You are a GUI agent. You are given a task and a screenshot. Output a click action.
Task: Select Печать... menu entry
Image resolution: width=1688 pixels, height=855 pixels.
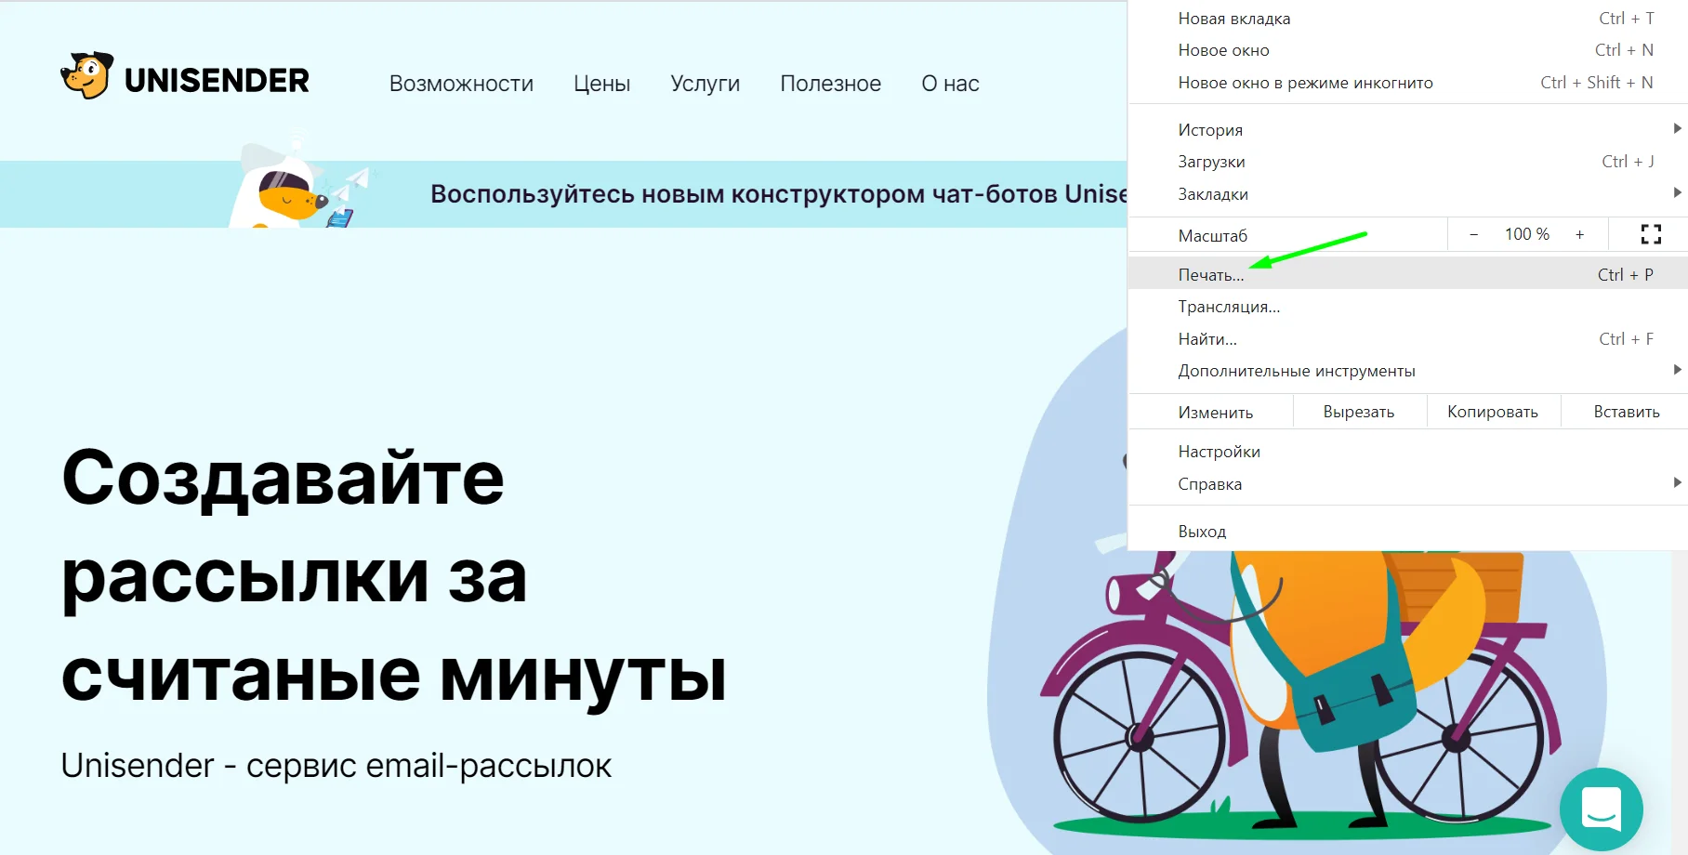[x=1407, y=274]
